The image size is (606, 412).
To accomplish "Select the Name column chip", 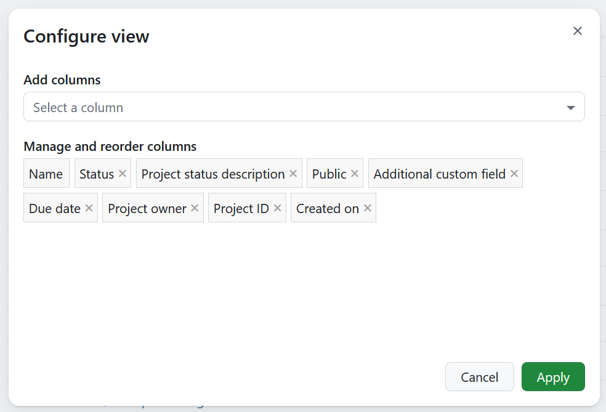I will pos(46,174).
